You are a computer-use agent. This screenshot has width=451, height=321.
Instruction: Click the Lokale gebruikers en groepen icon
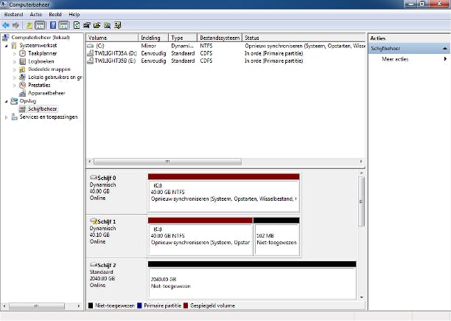[22, 77]
